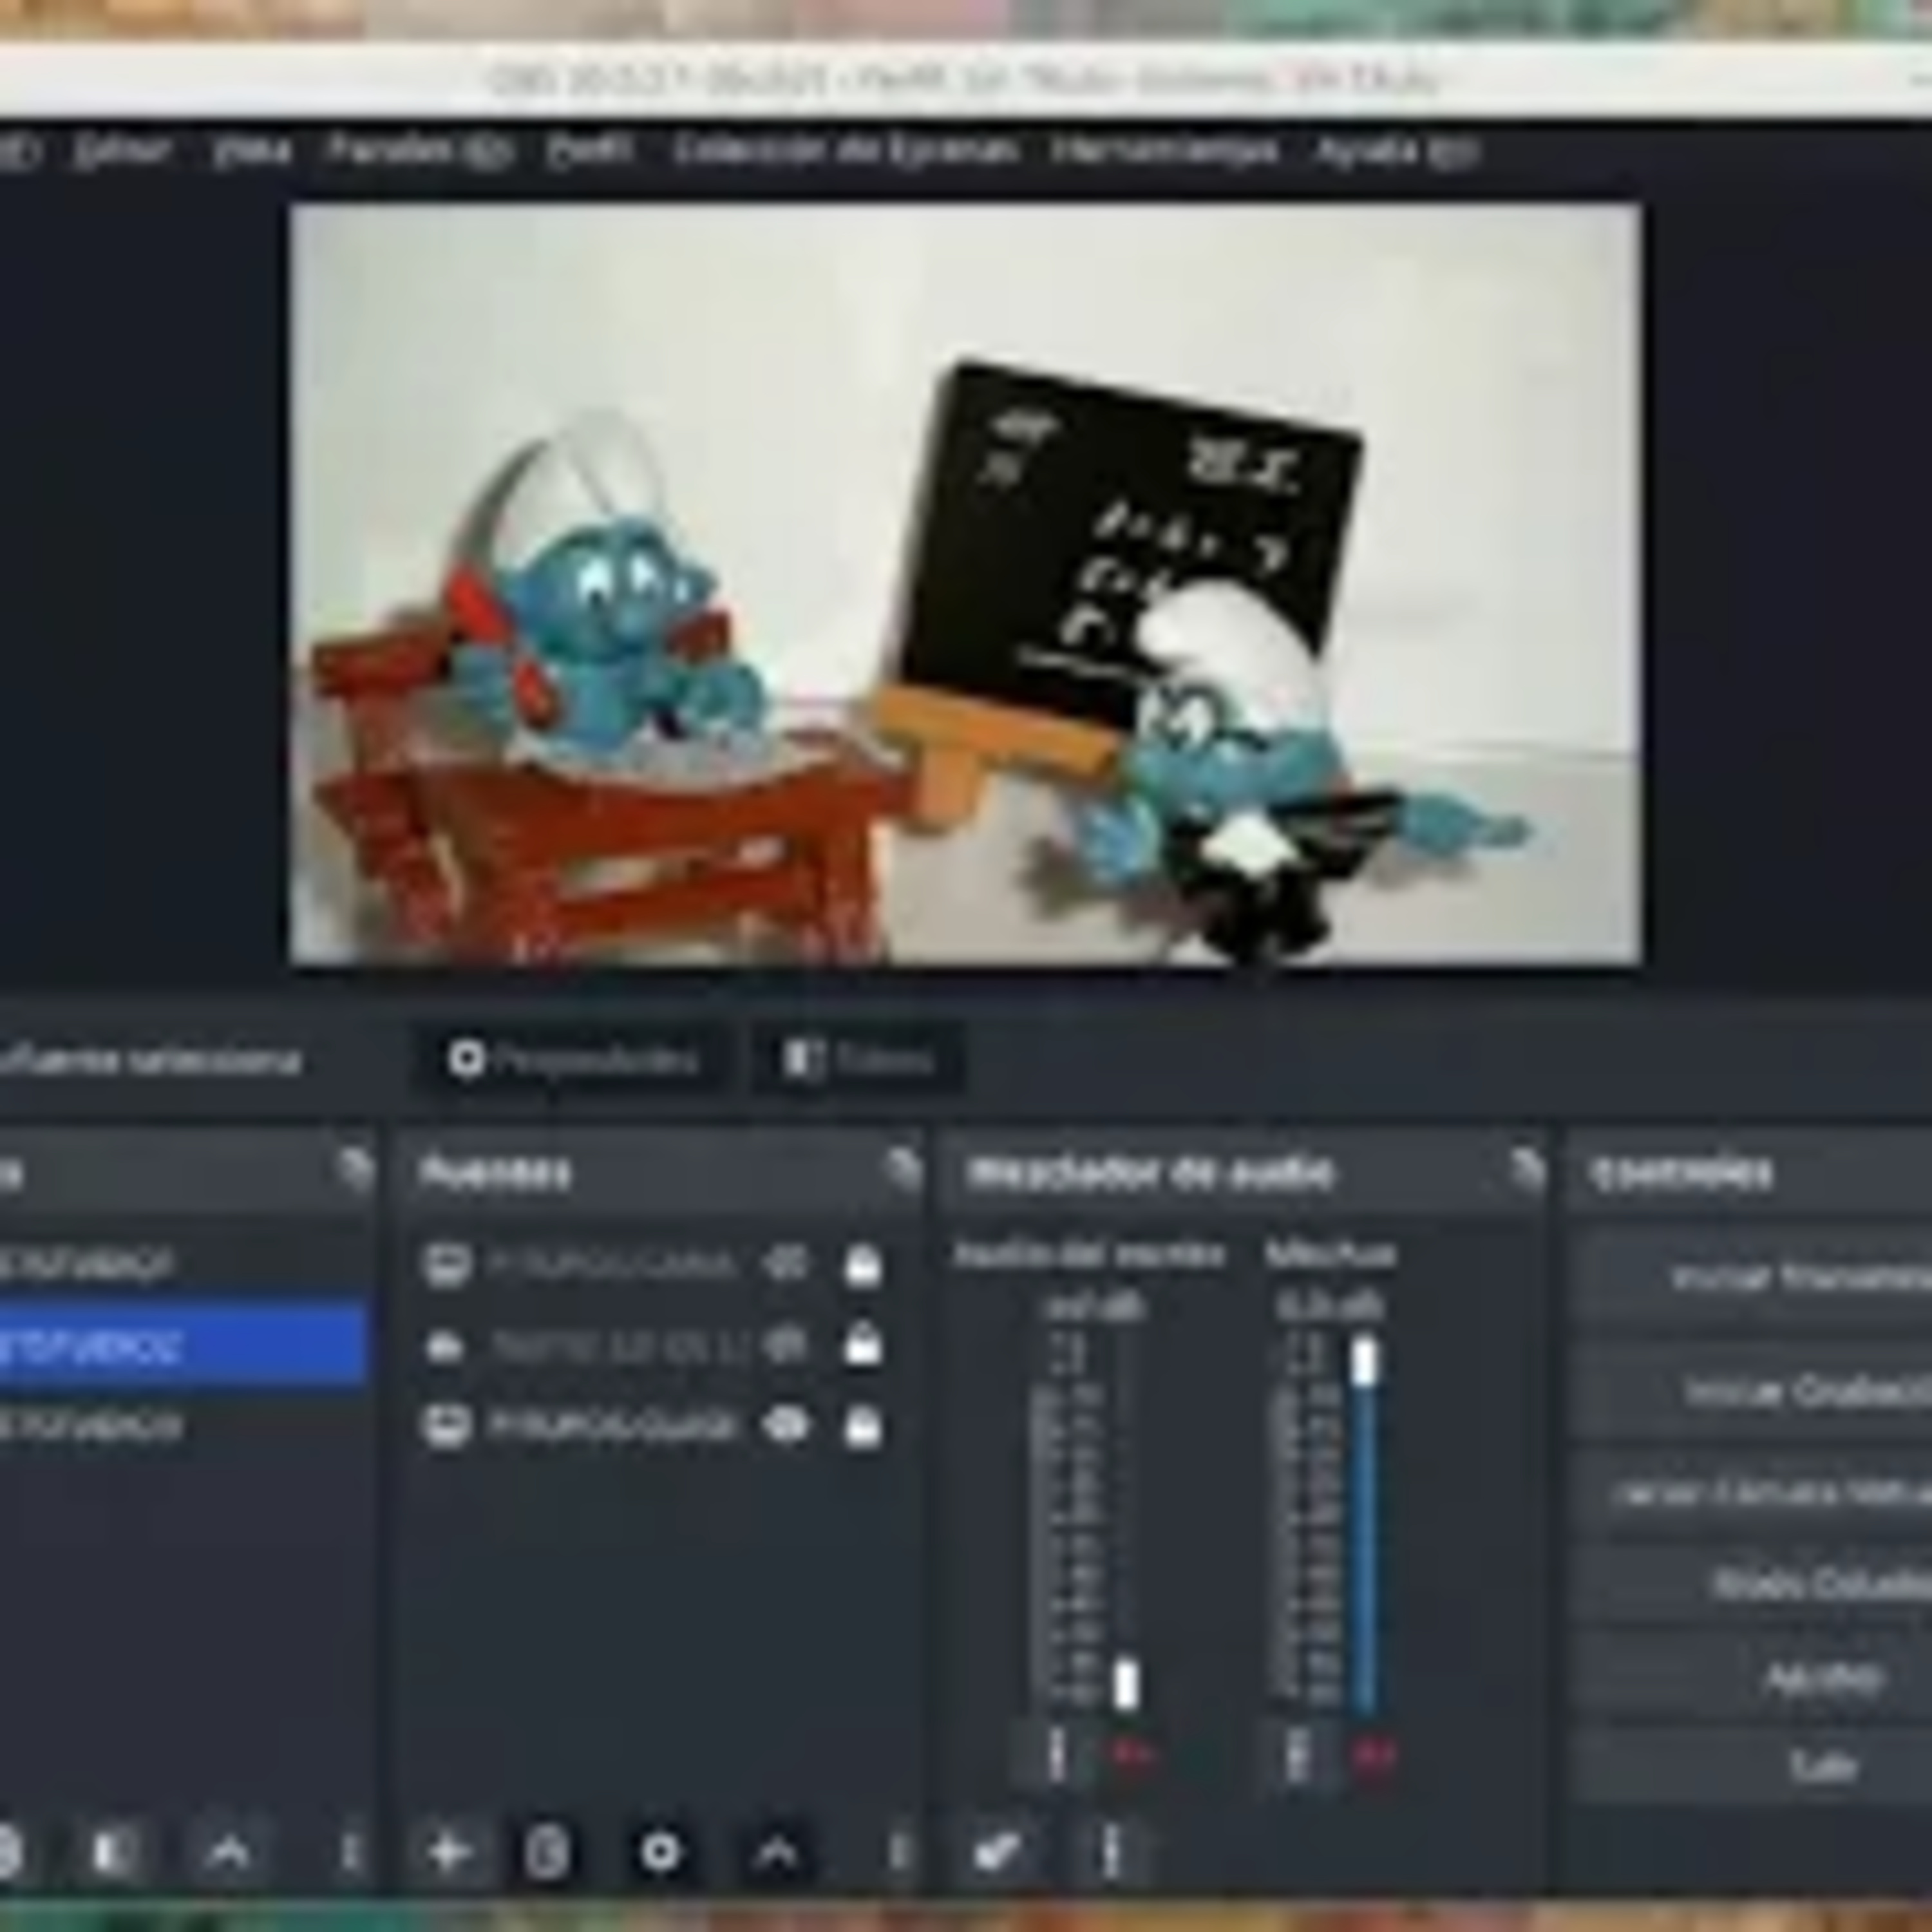Open the Paneles menu
Image resolution: width=1932 pixels, height=1932 pixels.
420,150
